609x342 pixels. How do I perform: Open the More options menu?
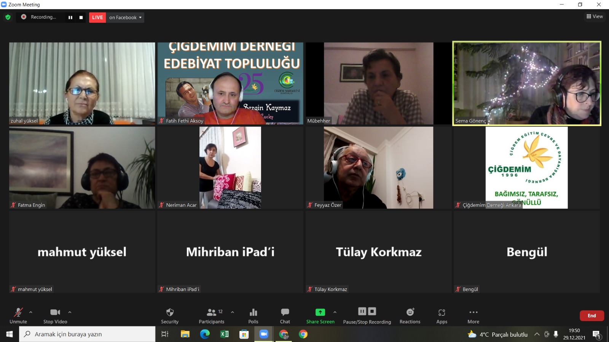point(473,316)
